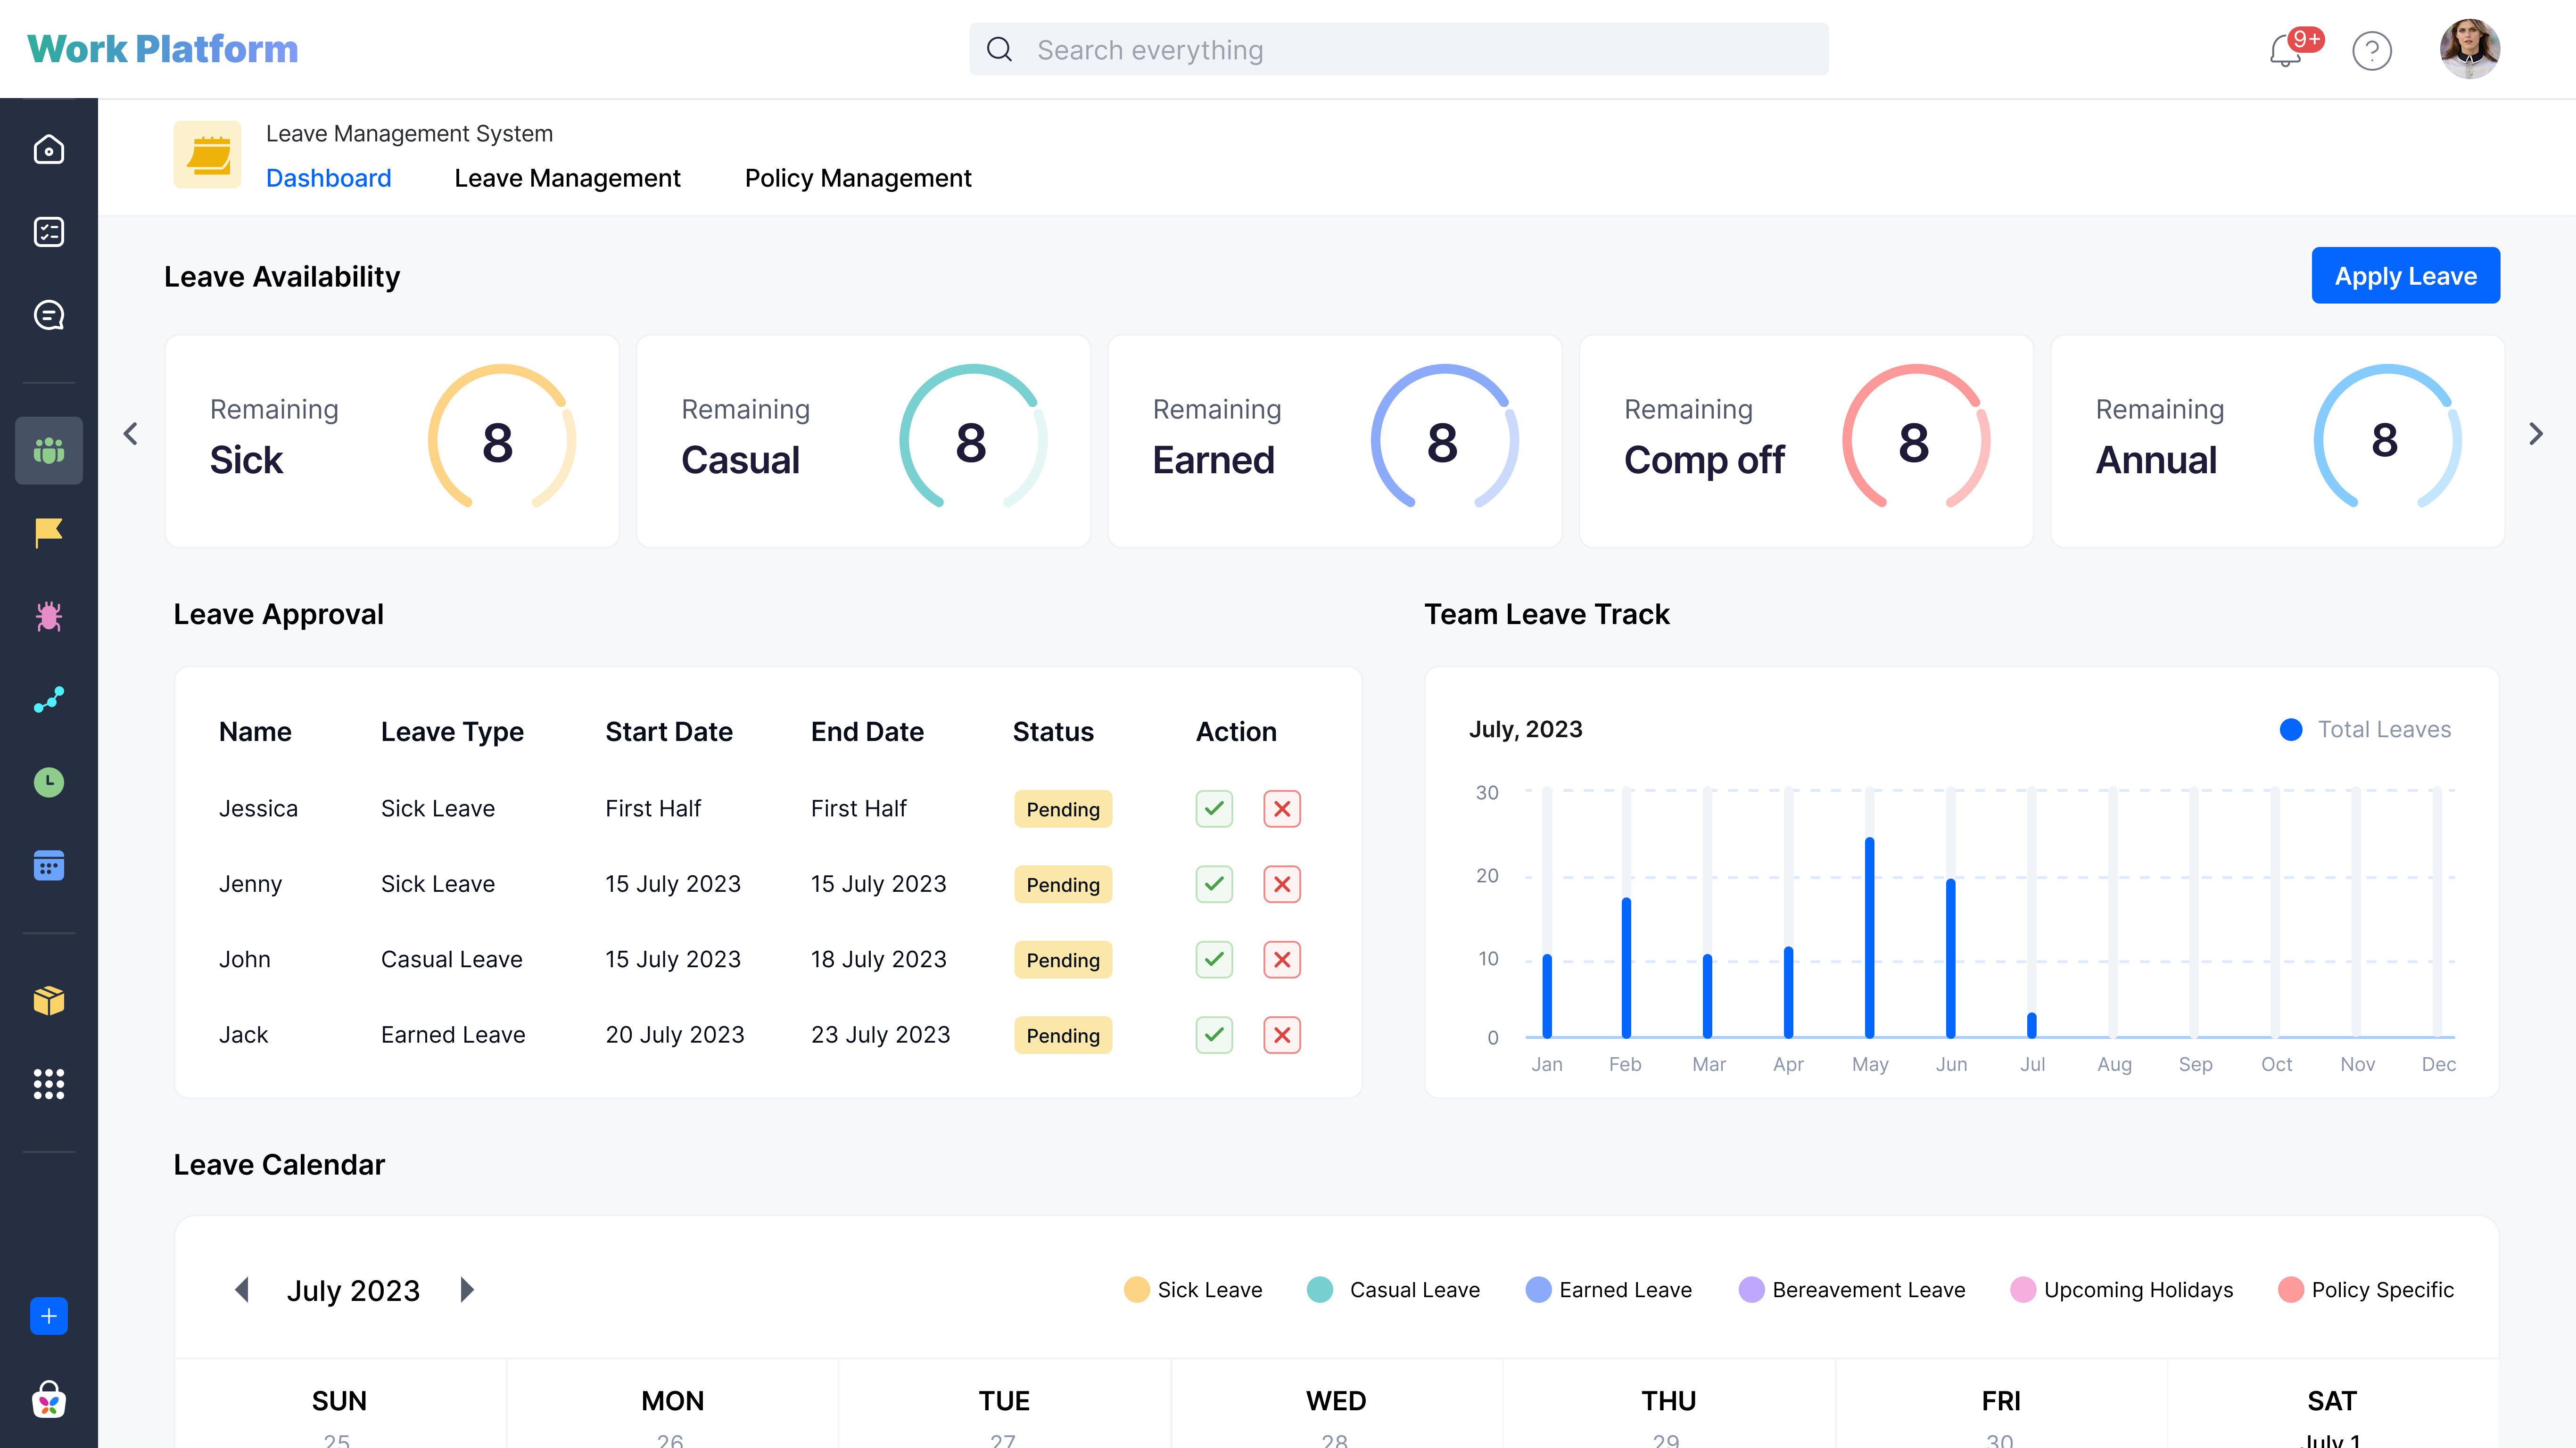2576x1448 pixels.
Task: Open the apps grid sidebar icon
Action: (x=48, y=1084)
